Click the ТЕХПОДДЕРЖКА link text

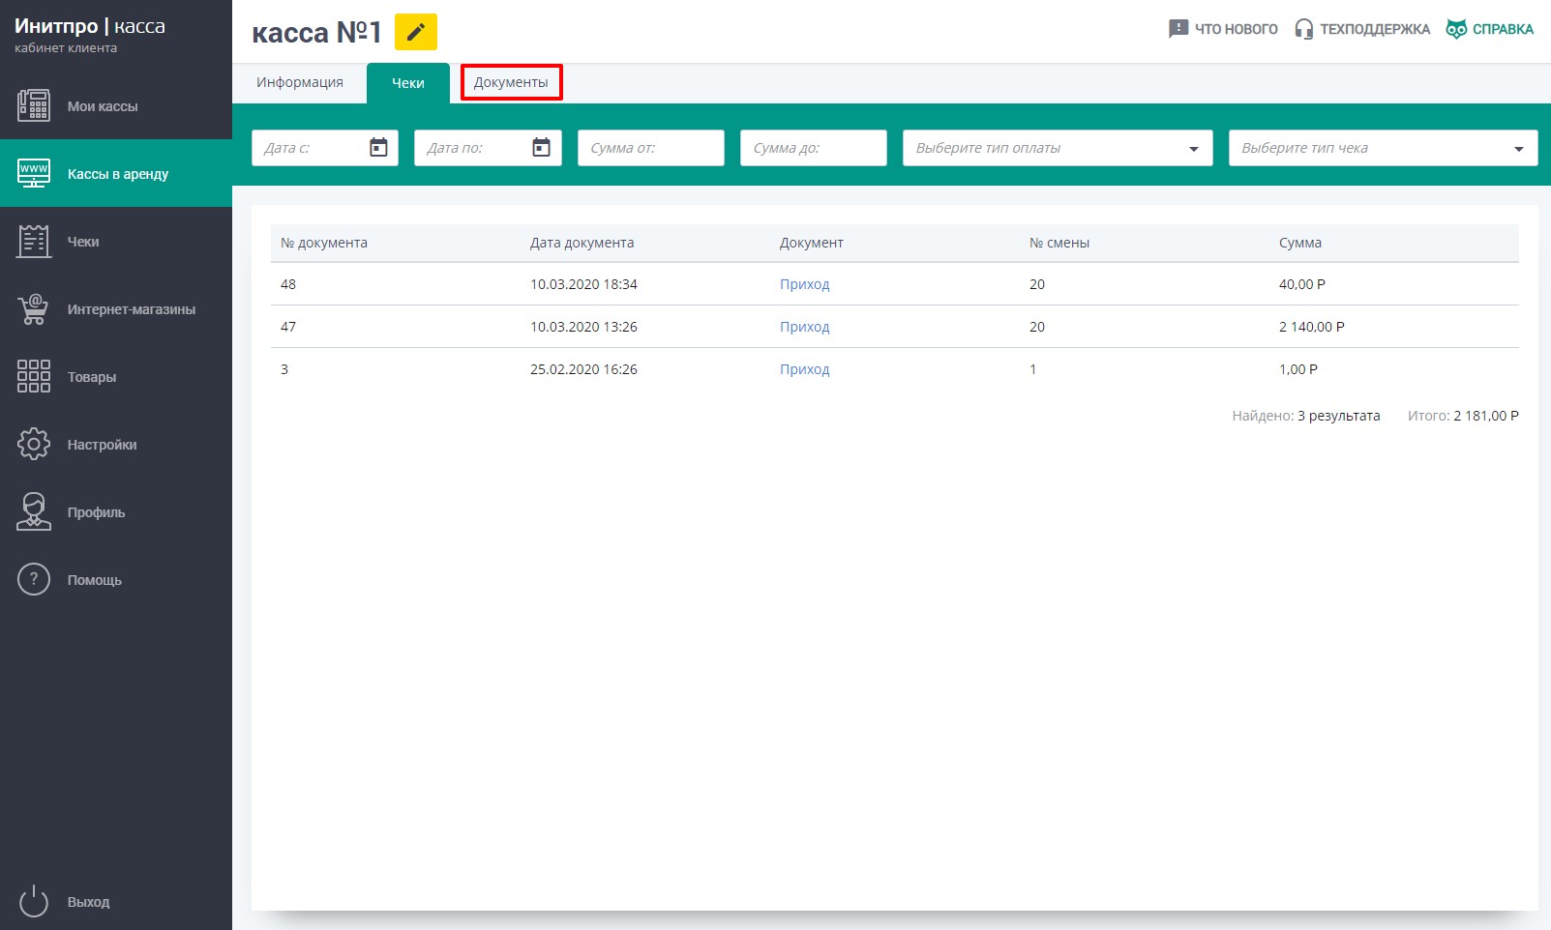pyautogui.click(x=1375, y=29)
